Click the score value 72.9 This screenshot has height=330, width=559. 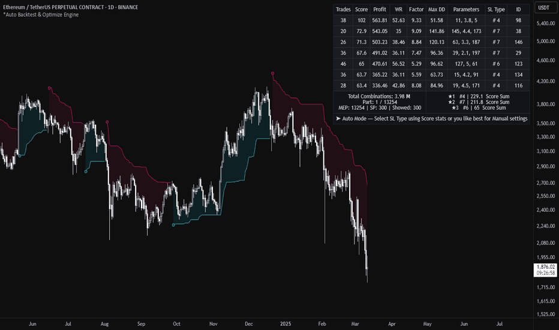(362, 31)
